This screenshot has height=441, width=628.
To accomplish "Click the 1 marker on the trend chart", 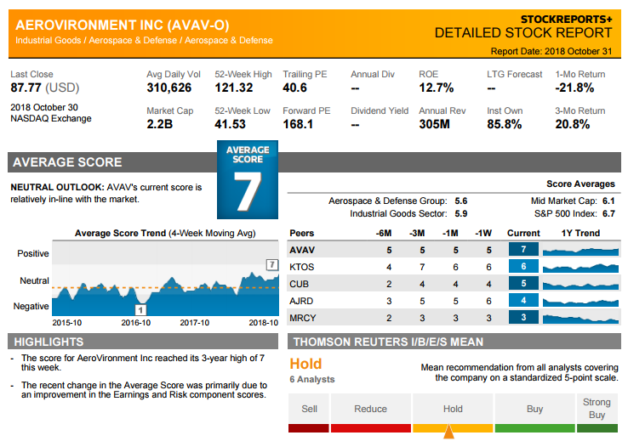I will click(140, 310).
